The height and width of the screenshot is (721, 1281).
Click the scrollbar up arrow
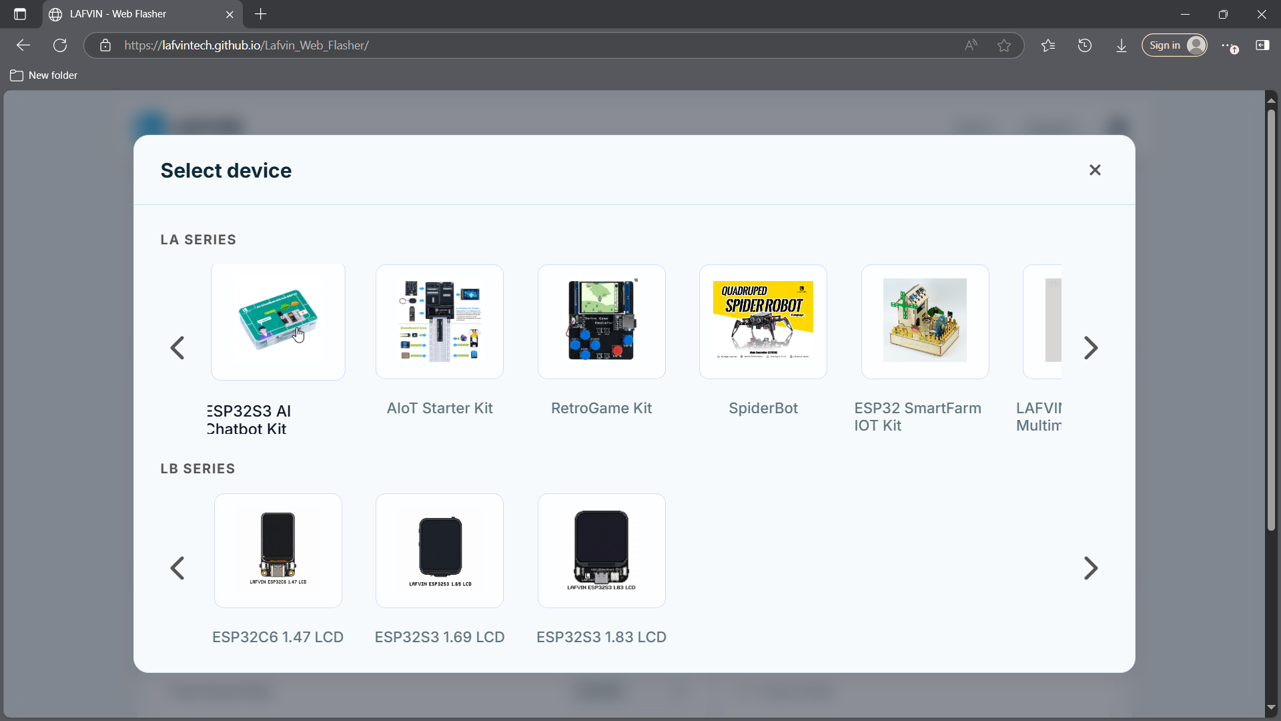pyautogui.click(x=1271, y=100)
